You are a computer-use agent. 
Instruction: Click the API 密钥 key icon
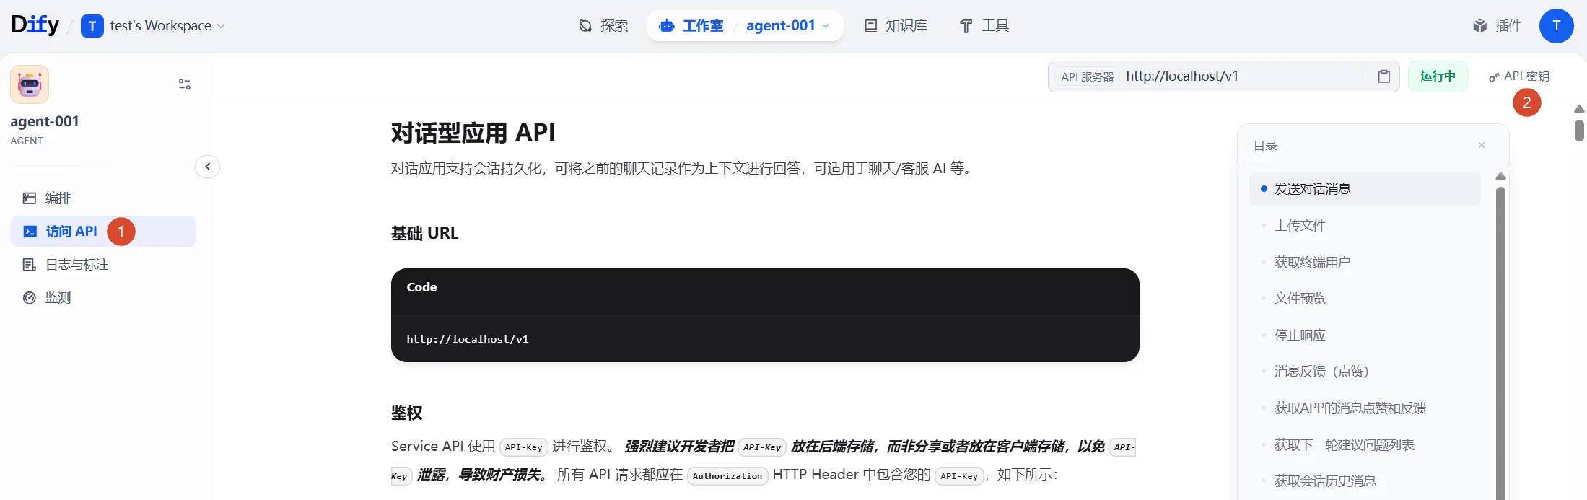(1494, 77)
